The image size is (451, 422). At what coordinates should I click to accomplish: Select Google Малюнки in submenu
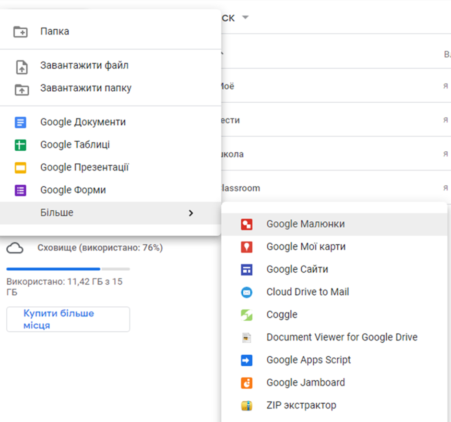334,224
